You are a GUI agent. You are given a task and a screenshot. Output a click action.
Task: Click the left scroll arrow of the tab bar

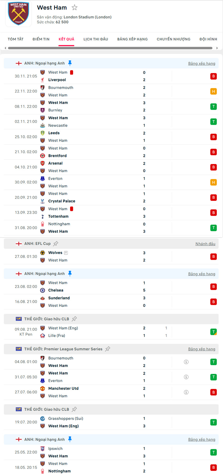[x=5, y=48]
